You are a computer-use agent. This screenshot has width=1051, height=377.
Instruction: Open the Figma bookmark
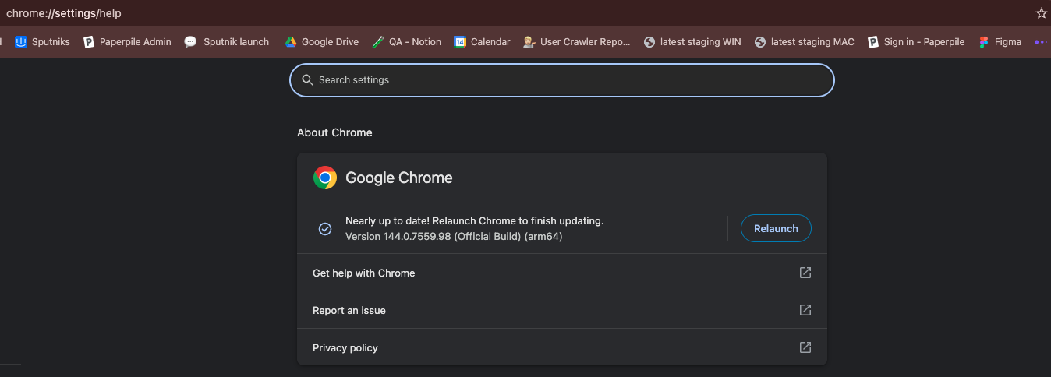click(x=1000, y=42)
